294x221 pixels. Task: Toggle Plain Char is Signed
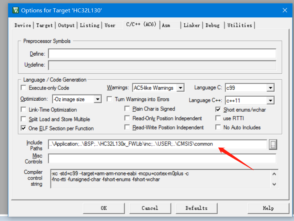click(127, 109)
